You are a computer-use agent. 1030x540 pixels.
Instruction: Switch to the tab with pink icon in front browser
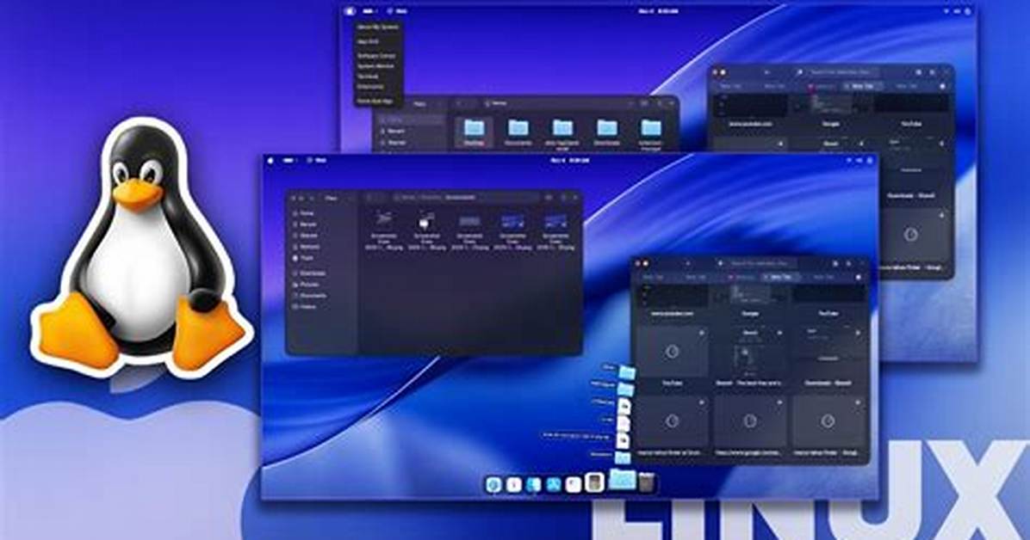[742, 277]
